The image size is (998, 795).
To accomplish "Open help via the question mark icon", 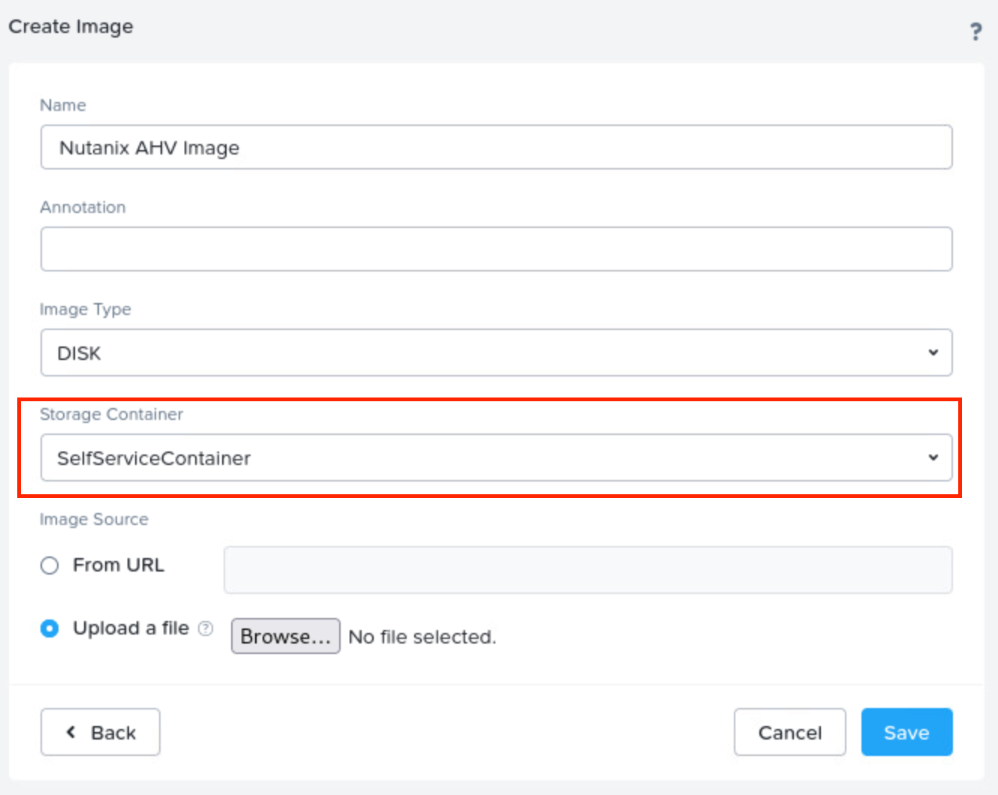I will coord(975,31).
